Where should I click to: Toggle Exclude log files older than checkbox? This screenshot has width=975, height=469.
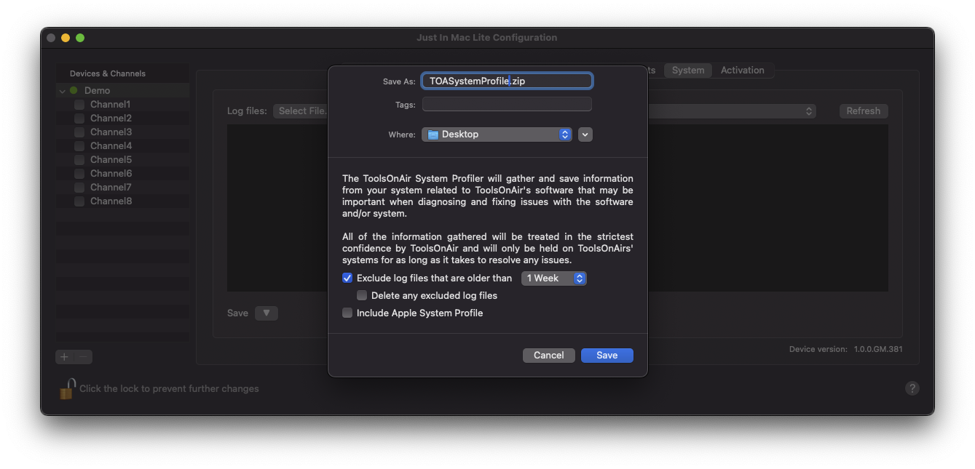347,278
